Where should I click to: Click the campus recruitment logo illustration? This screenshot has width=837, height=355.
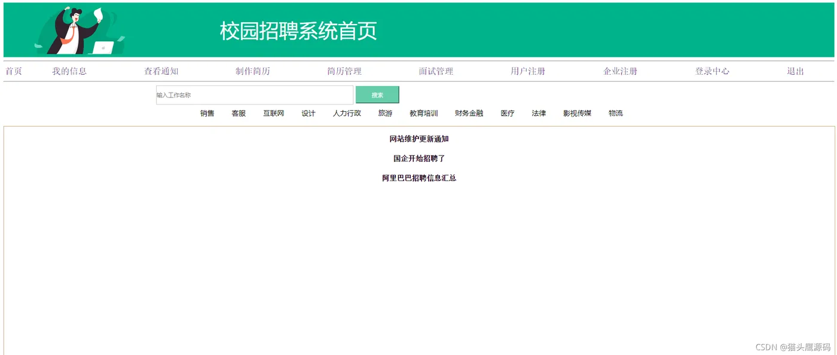(x=78, y=29)
